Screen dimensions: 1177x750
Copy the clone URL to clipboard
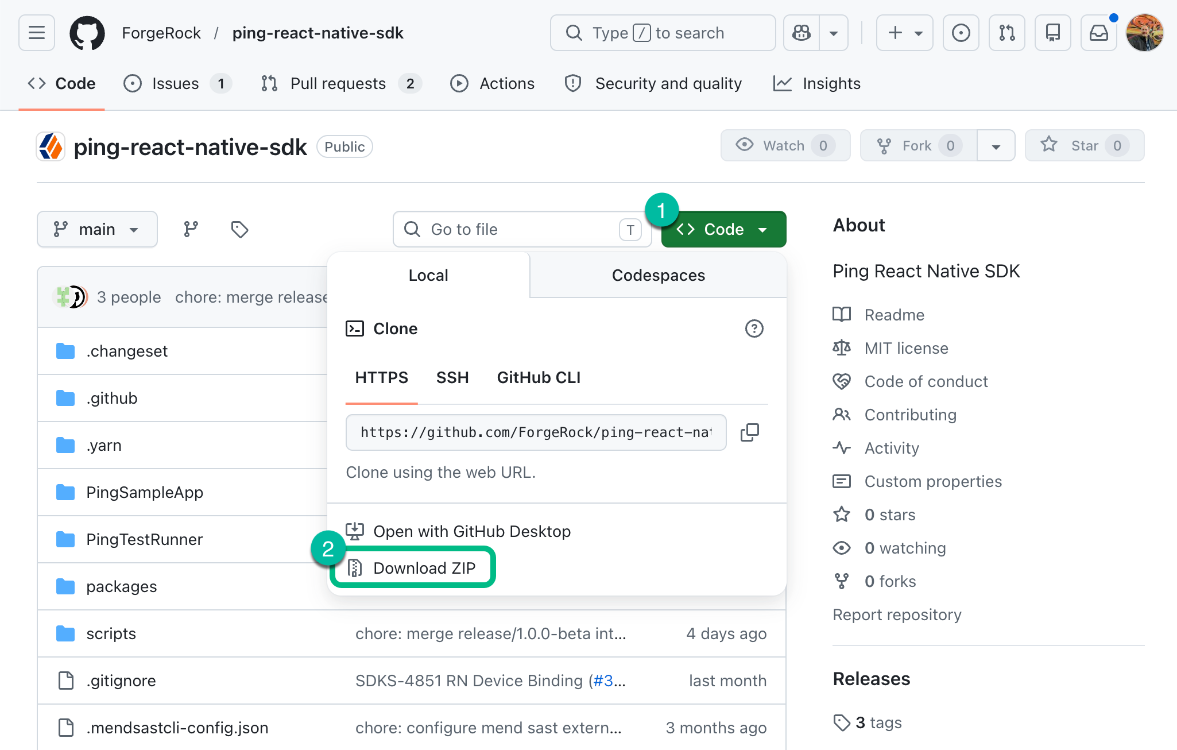click(x=749, y=432)
